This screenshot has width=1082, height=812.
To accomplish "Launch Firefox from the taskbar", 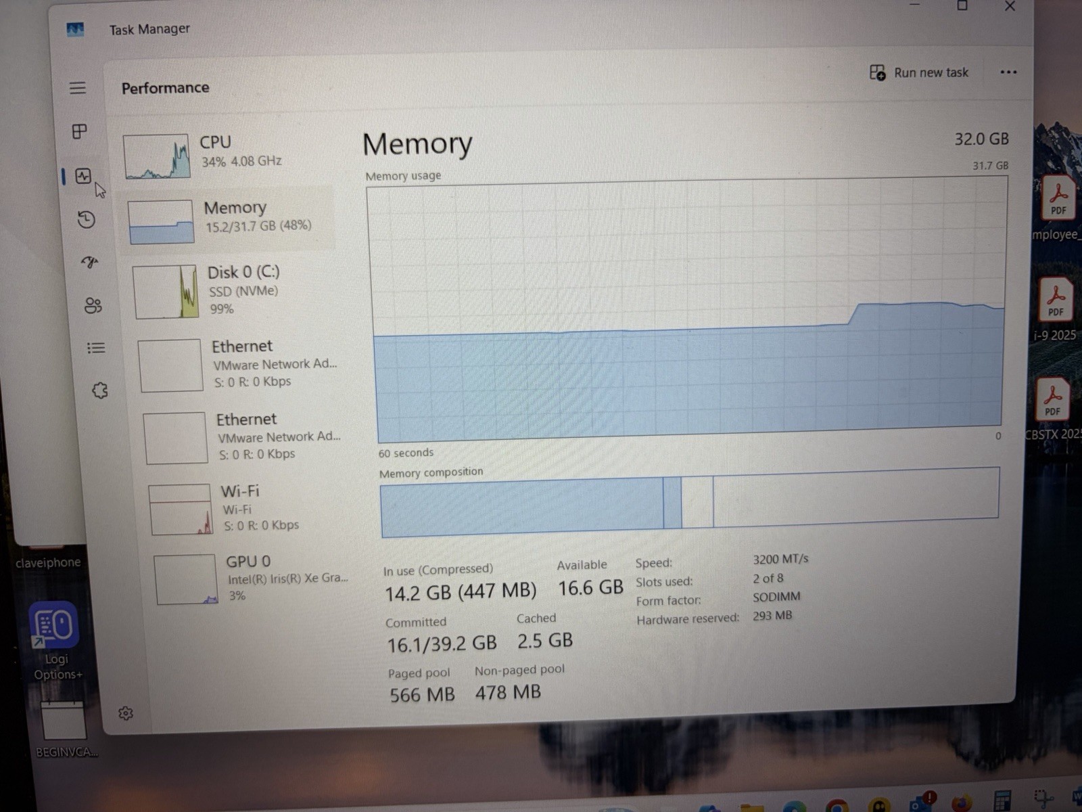I will pos(962,803).
